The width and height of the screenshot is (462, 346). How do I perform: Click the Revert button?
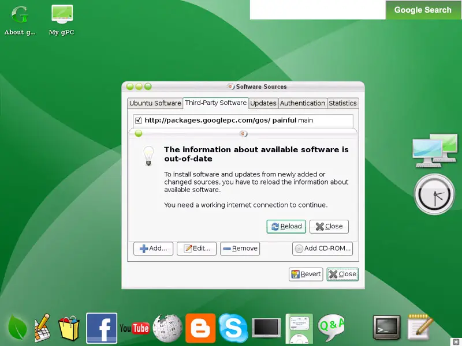pos(306,274)
